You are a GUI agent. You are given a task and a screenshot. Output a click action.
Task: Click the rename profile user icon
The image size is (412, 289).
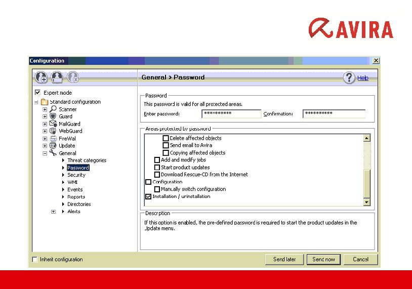point(57,77)
